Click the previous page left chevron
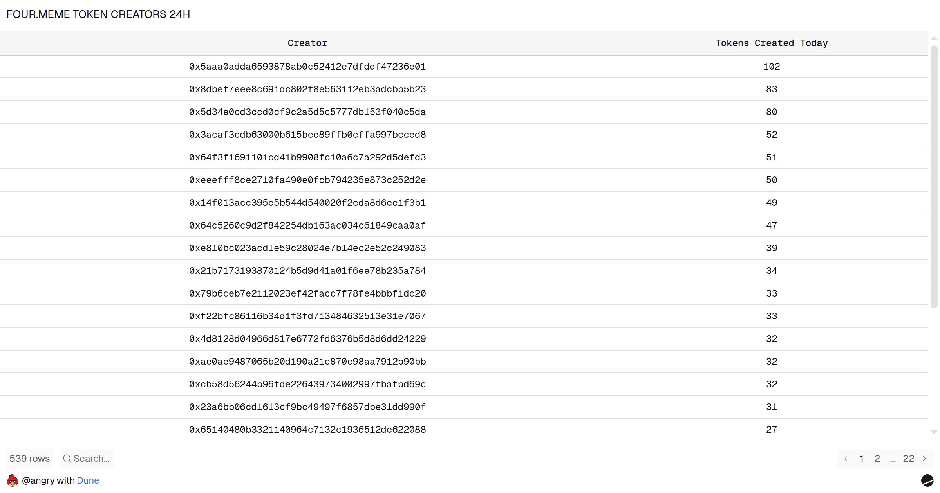Viewport: 940px width, 493px height. [846, 459]
